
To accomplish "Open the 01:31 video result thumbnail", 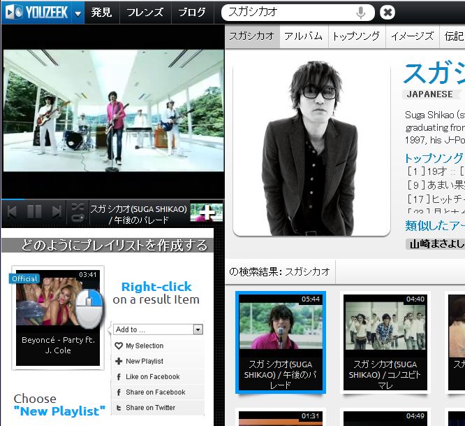I will [281, 418].
